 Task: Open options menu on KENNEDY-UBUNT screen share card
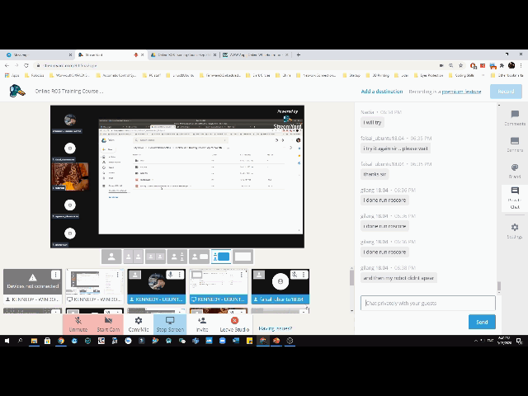pyautogui.click(x=242, y=275)
